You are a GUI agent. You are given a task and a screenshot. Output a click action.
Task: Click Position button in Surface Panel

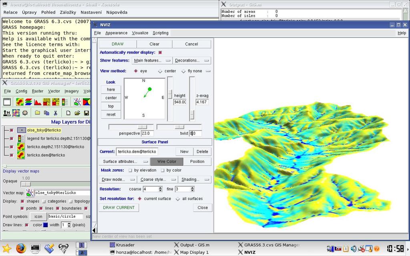197,162
